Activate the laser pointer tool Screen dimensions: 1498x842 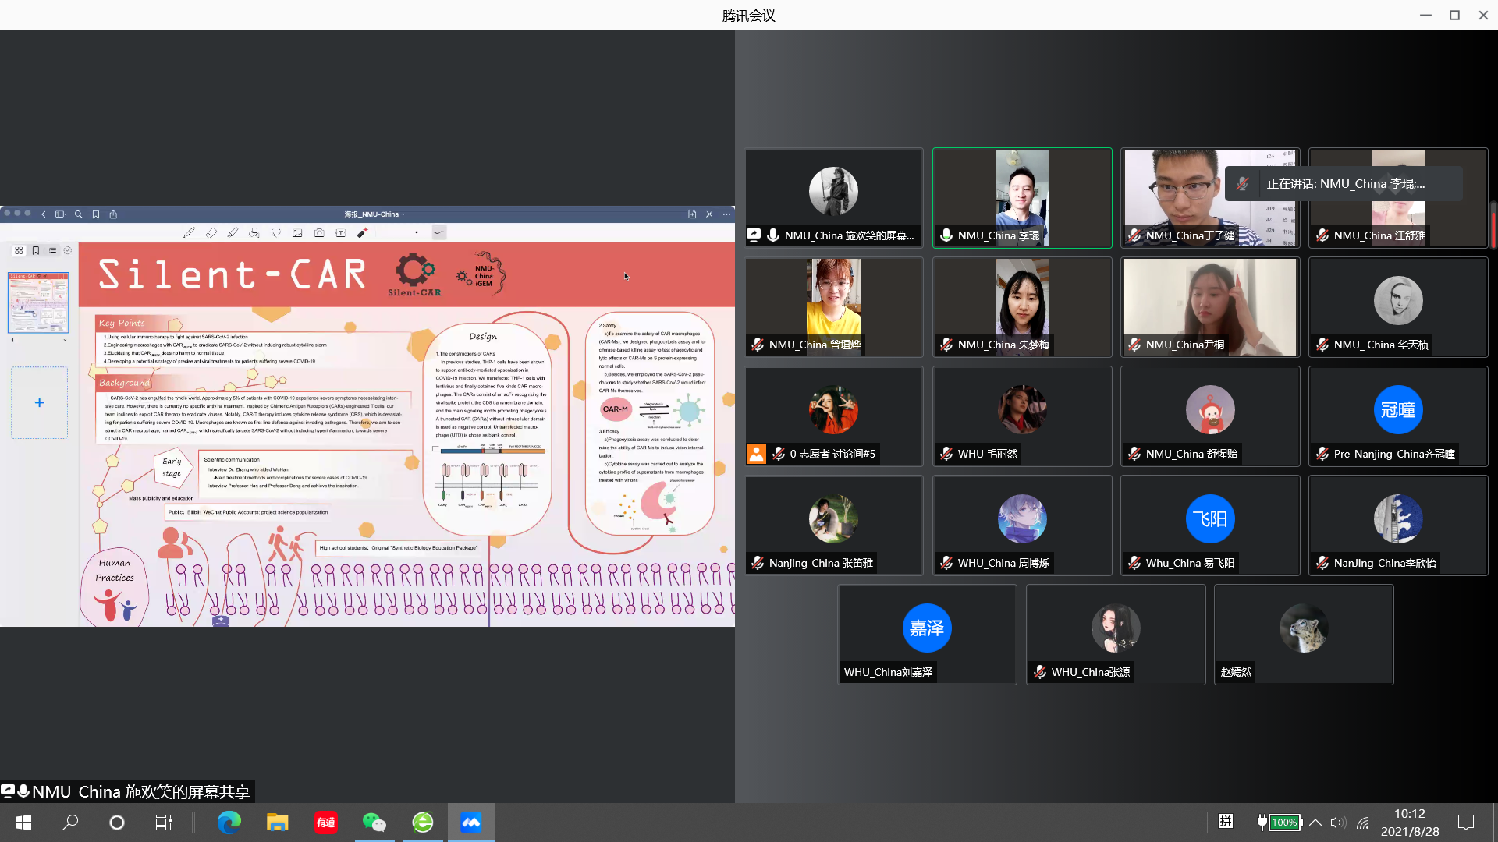pos(362,232)
